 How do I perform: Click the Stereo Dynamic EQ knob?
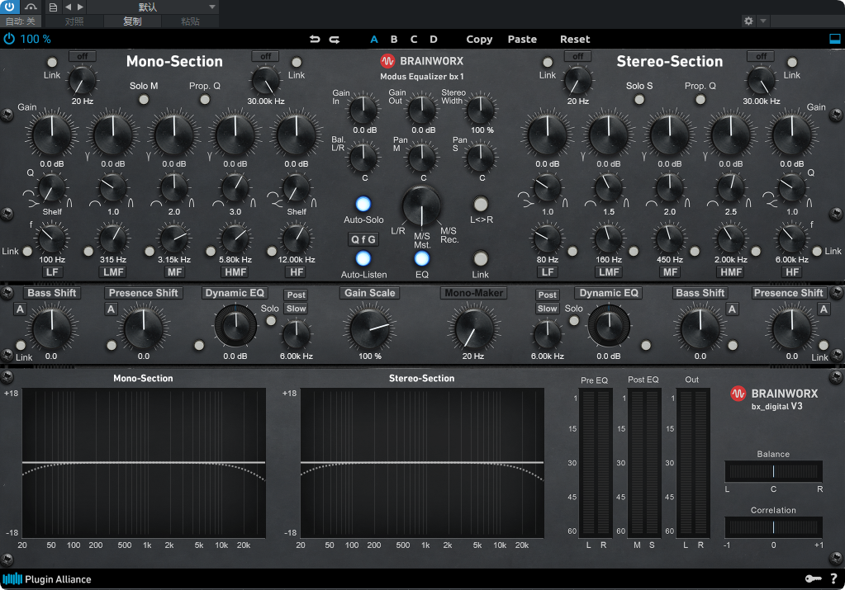tap(609, 326)
